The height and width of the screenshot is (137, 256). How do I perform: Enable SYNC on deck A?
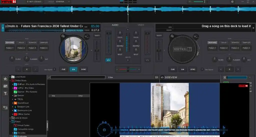click(x=83, y=69)
